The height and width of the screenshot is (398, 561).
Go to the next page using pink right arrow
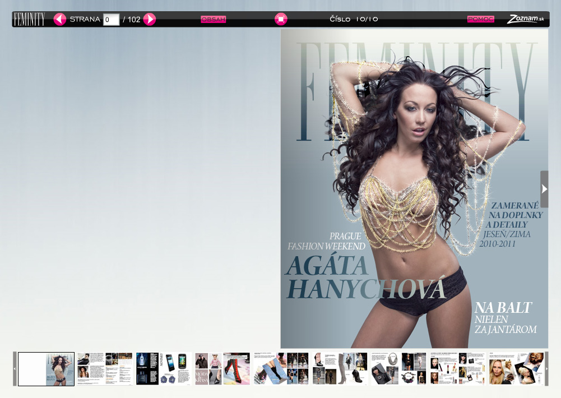[150, 19]
